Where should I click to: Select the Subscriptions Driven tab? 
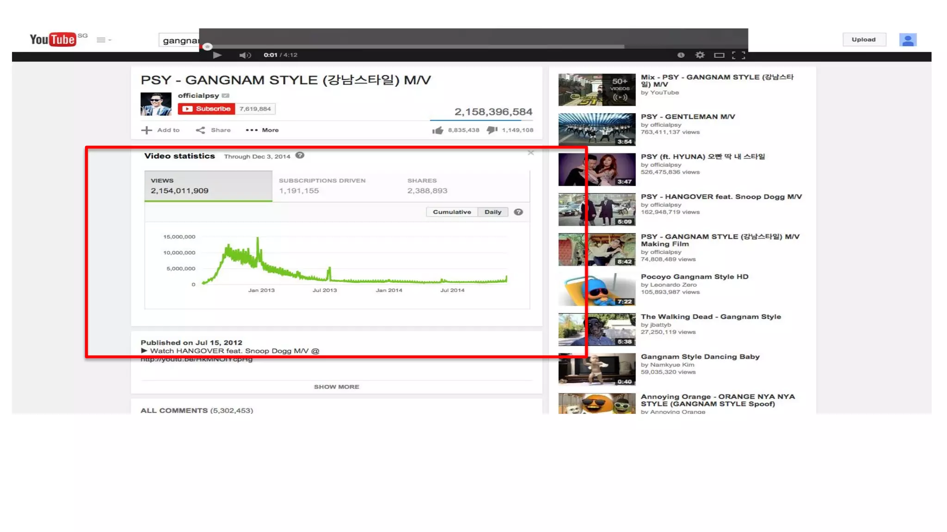click(x=322, y=186)
